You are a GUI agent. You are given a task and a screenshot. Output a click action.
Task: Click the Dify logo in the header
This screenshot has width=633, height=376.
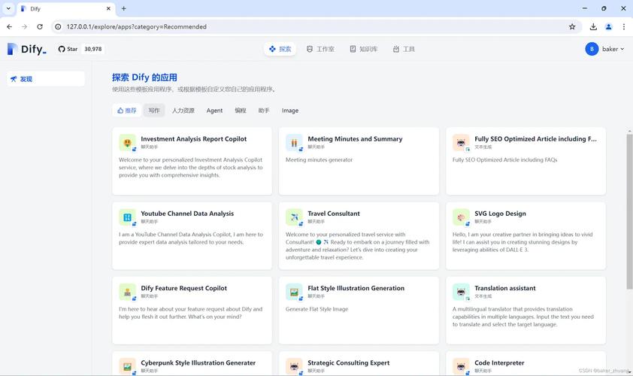[26, 49]
